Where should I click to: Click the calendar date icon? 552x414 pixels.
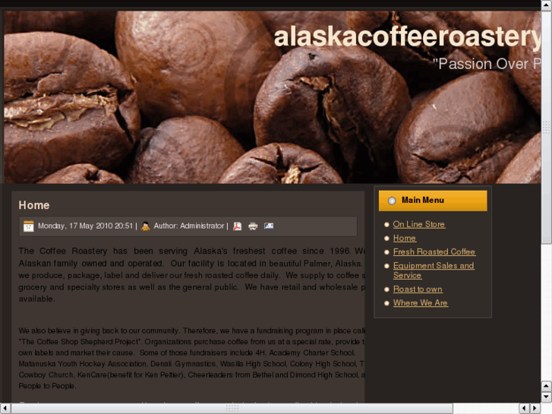[28, 226]
